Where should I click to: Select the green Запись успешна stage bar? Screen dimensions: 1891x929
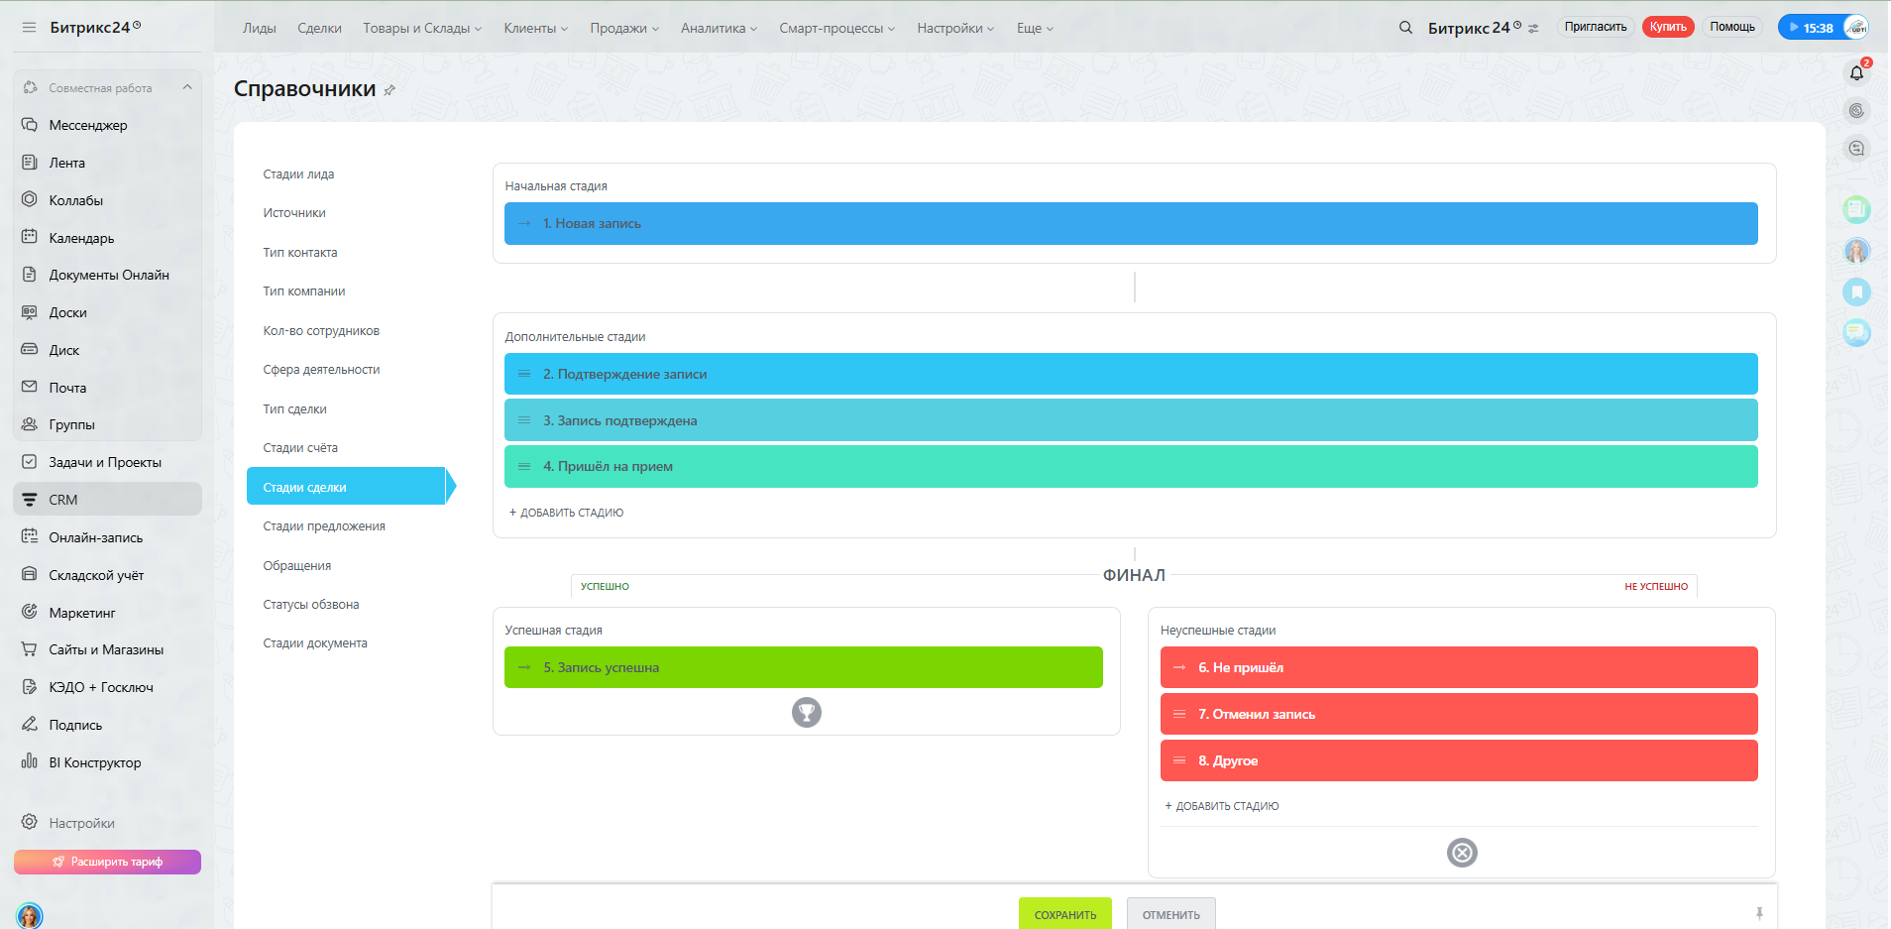[x=804, y=667]
